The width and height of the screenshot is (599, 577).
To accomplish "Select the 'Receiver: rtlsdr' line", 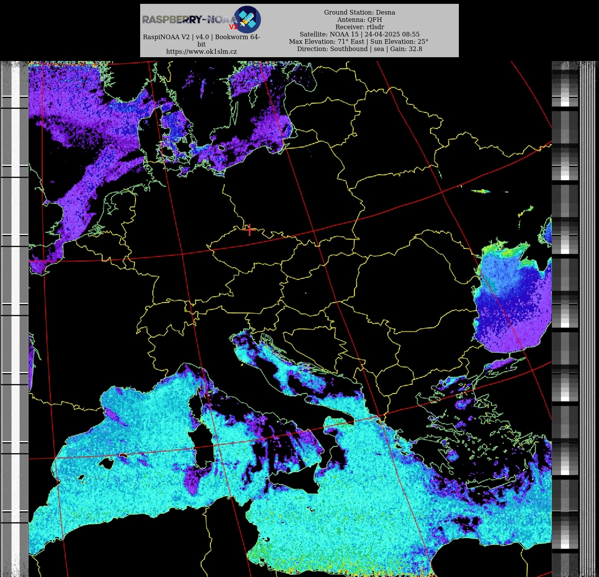I will coord(359,27).
